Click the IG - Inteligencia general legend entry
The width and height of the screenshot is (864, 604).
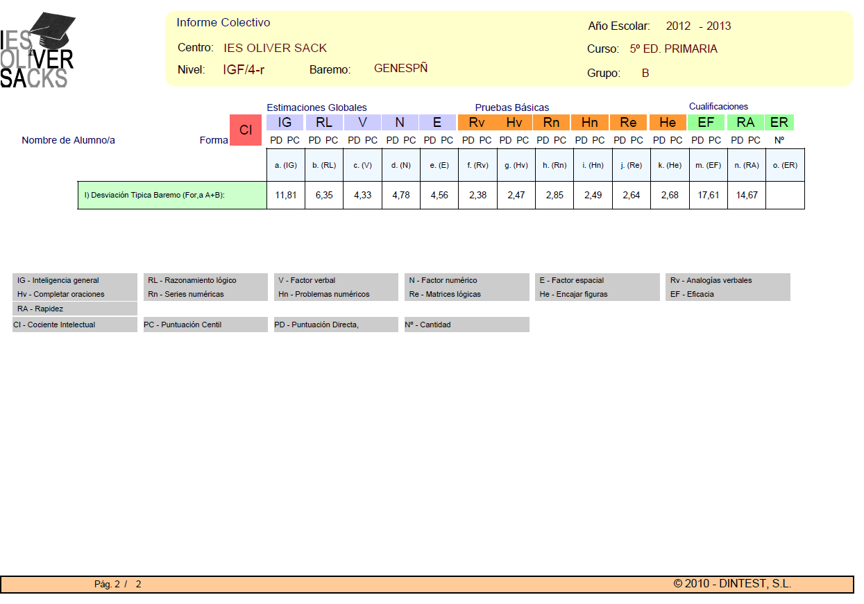tap(58, 280)
